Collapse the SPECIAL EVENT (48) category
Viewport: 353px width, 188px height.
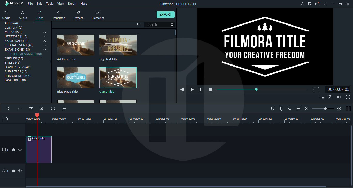(x=45, y=45)
